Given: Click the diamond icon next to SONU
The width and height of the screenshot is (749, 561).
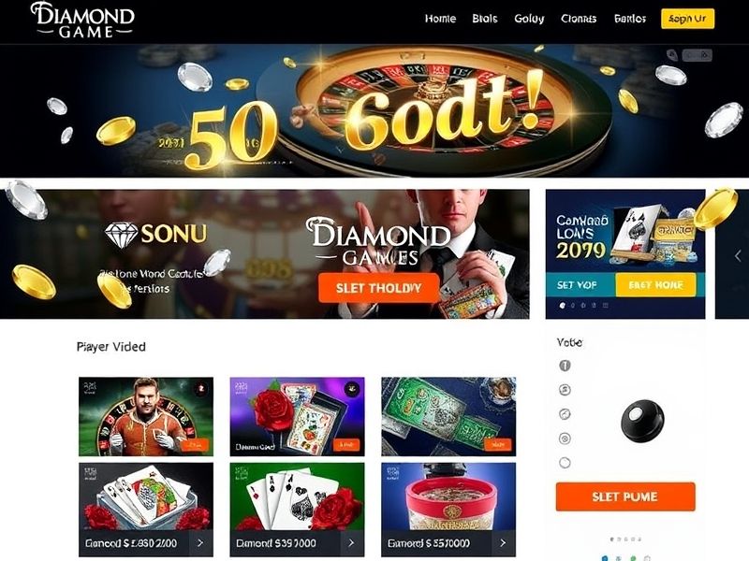Looking at the screenshot, I should point(122,235).
